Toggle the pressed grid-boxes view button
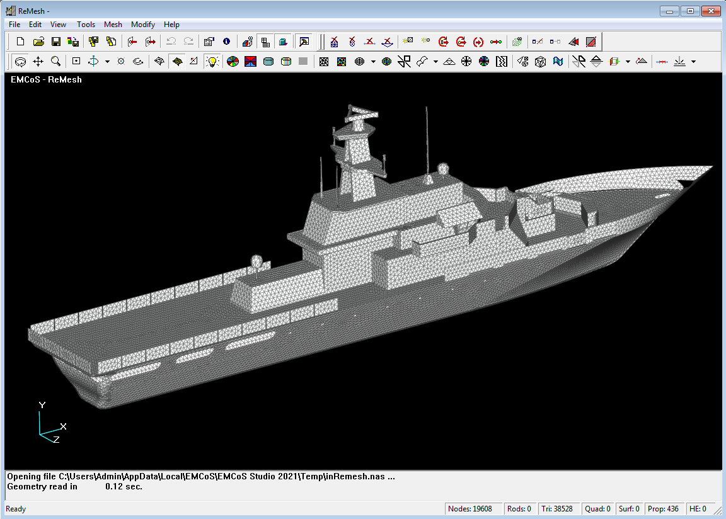This screenshot has width=726, height=519. coord(266,42)
